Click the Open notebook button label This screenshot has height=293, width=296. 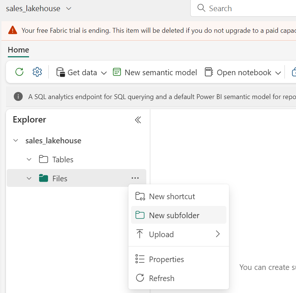point(244,73)
